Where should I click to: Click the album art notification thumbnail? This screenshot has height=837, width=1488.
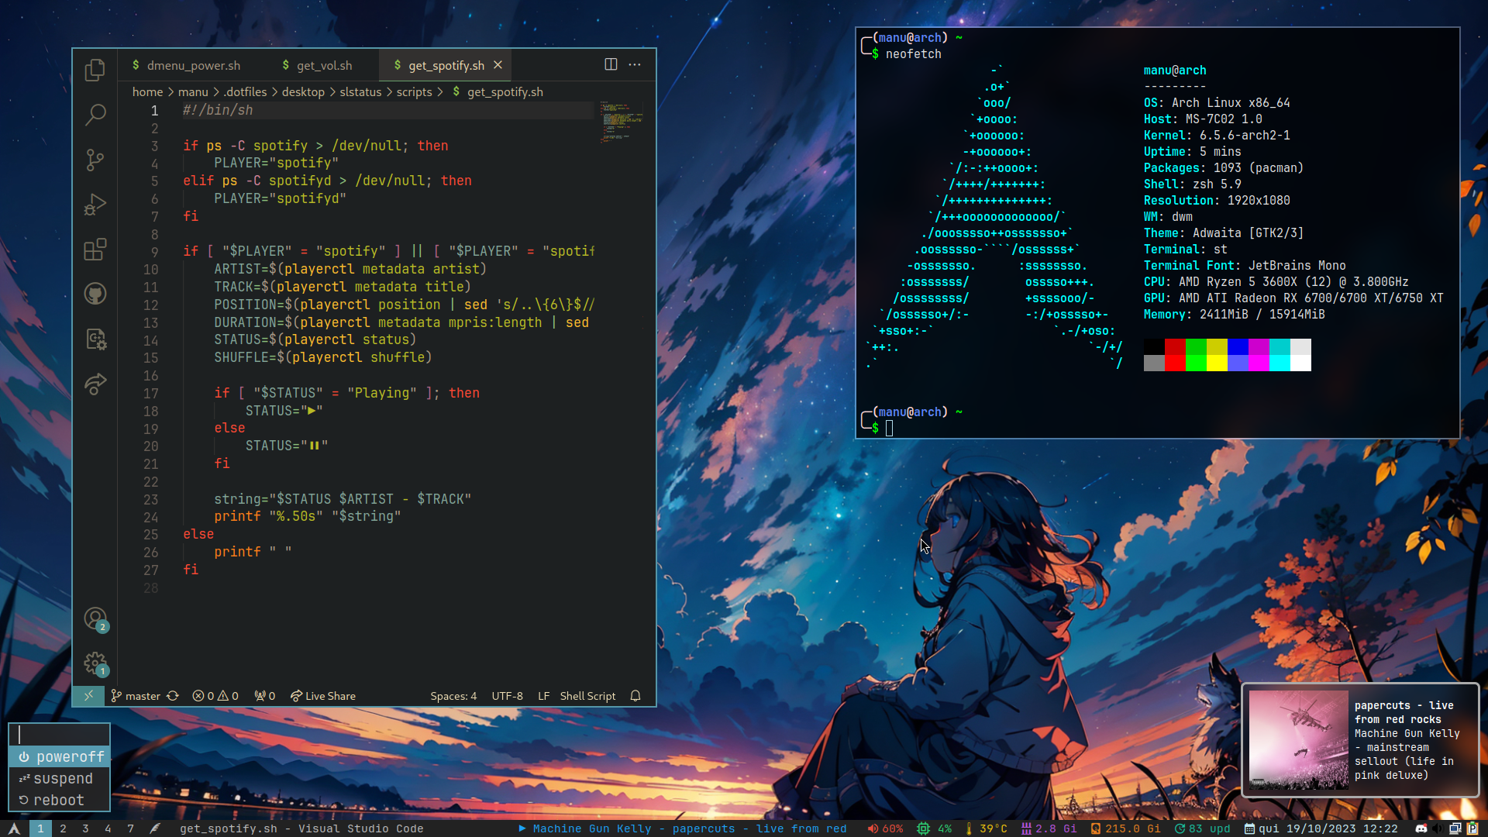point(1298,740)
